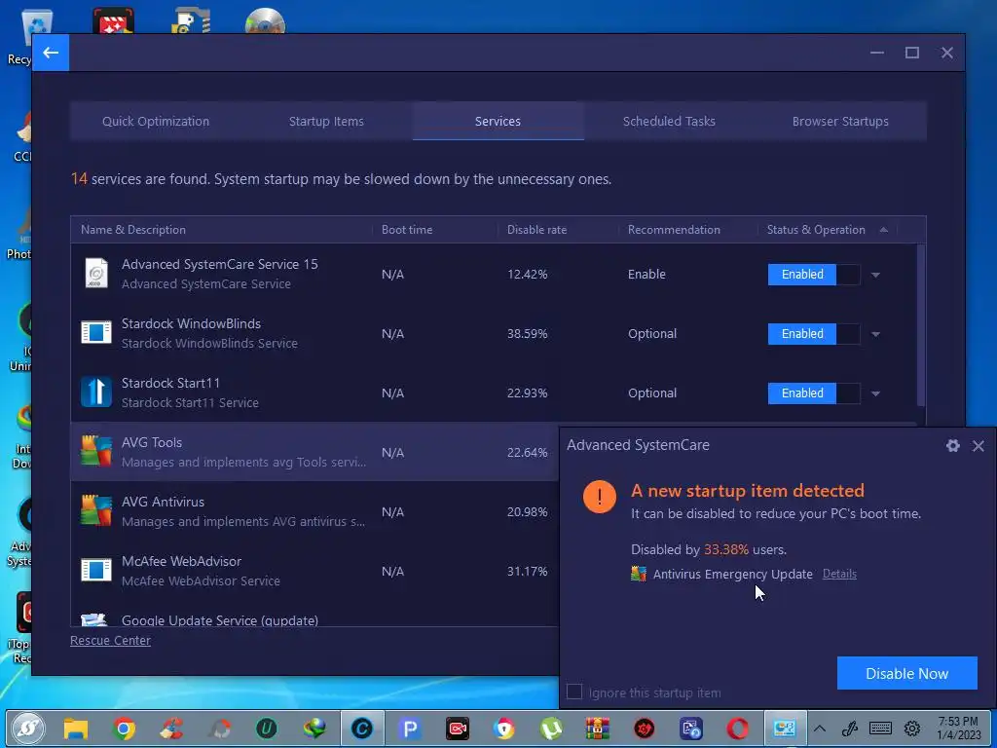
Task: Click the Disable rate column header
Action: [536, 230]
